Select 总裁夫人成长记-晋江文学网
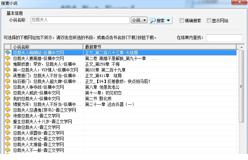248x160 pixels. point(39,139)
